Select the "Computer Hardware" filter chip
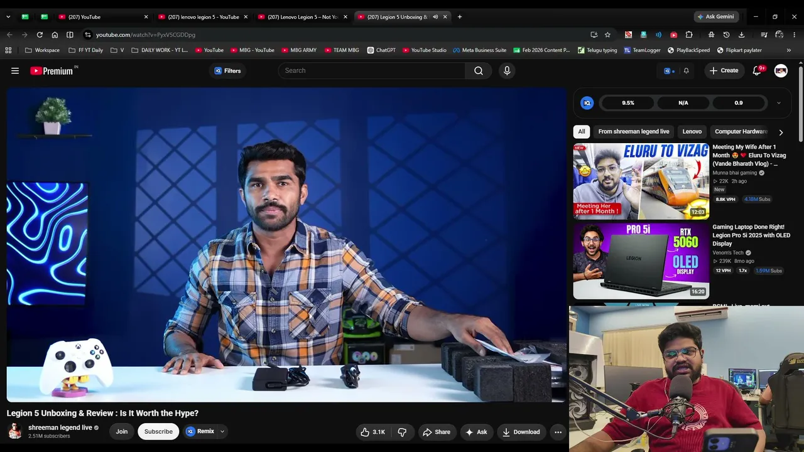804x452 pixels. [x=741, y=132]
